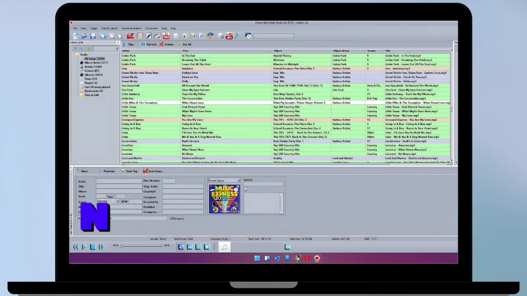The image size is (527, 296).
Task: Click the skip to next track button
Action: click(x=101, y=247)
